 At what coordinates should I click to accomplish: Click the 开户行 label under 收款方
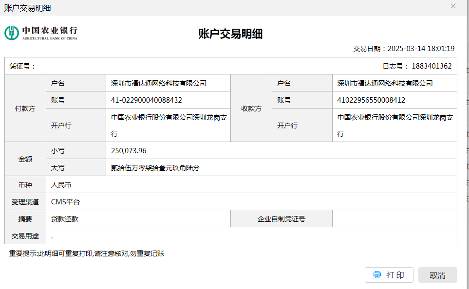(x=287, y=125)
